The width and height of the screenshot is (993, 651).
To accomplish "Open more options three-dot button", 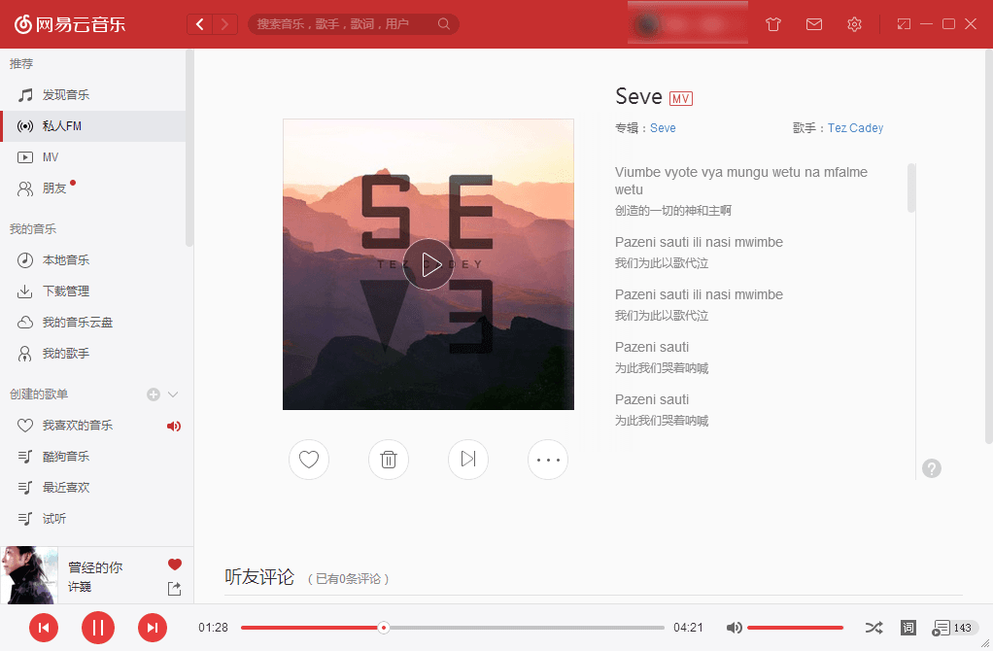I will [548, 460].
